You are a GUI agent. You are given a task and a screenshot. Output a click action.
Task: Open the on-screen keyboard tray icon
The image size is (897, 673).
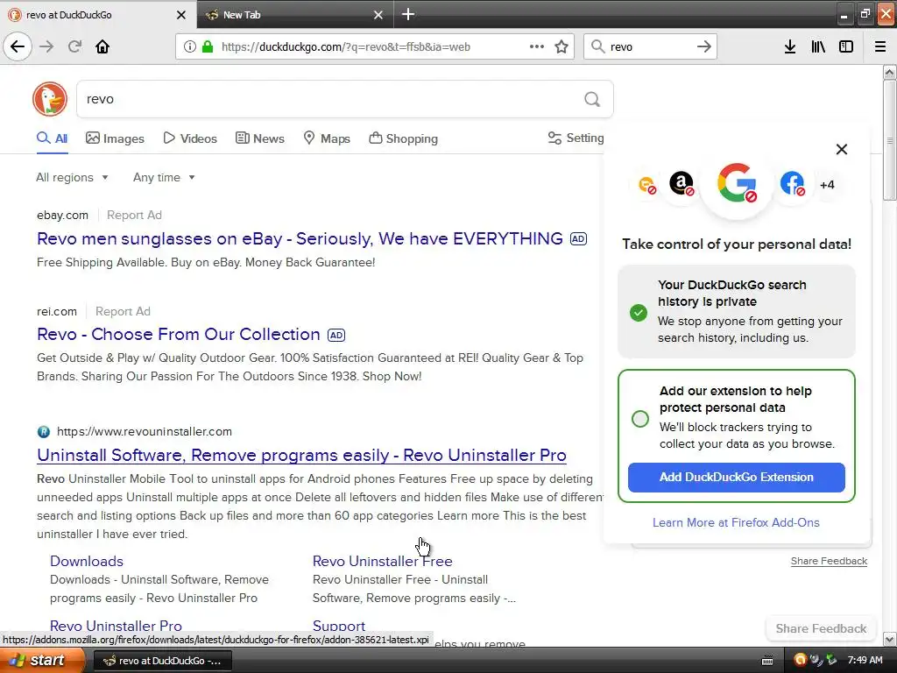(x=767, y=661)
